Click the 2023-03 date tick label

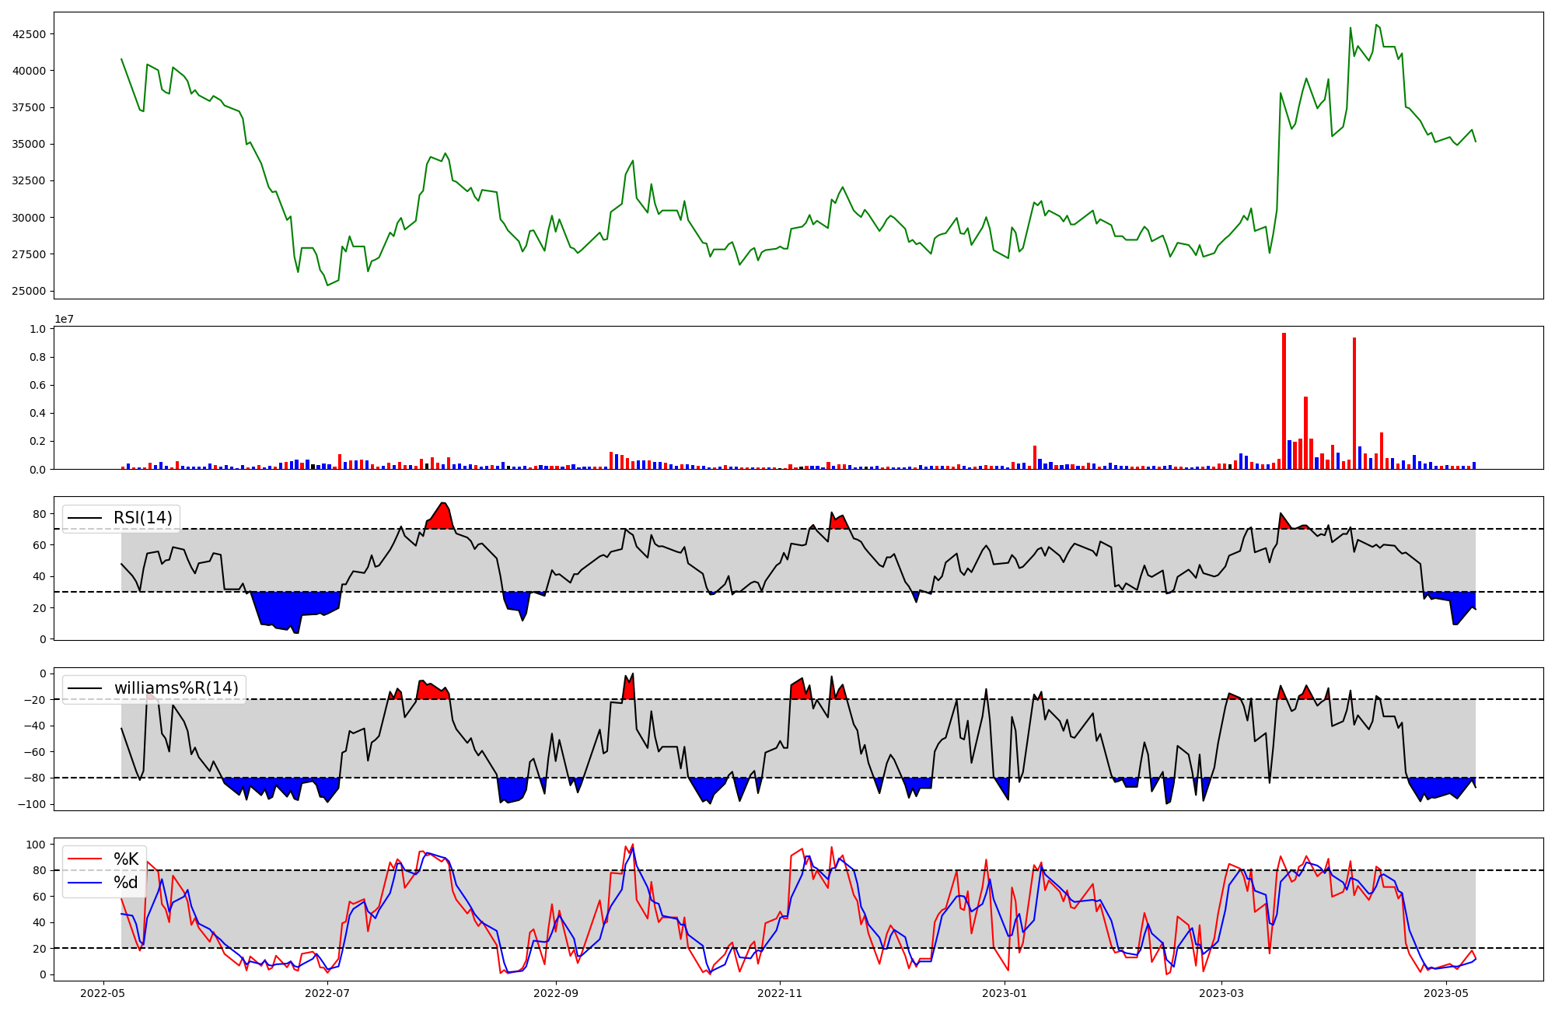(1221, 993)
